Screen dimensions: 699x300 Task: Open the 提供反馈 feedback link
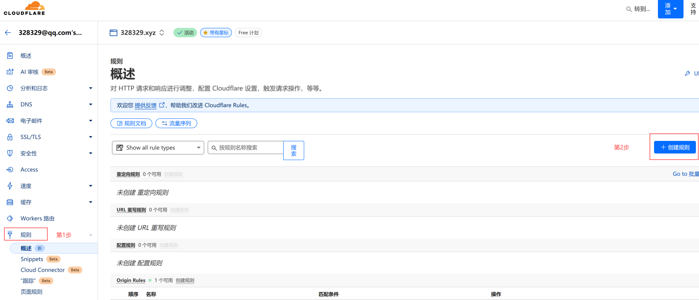[146, 105]
